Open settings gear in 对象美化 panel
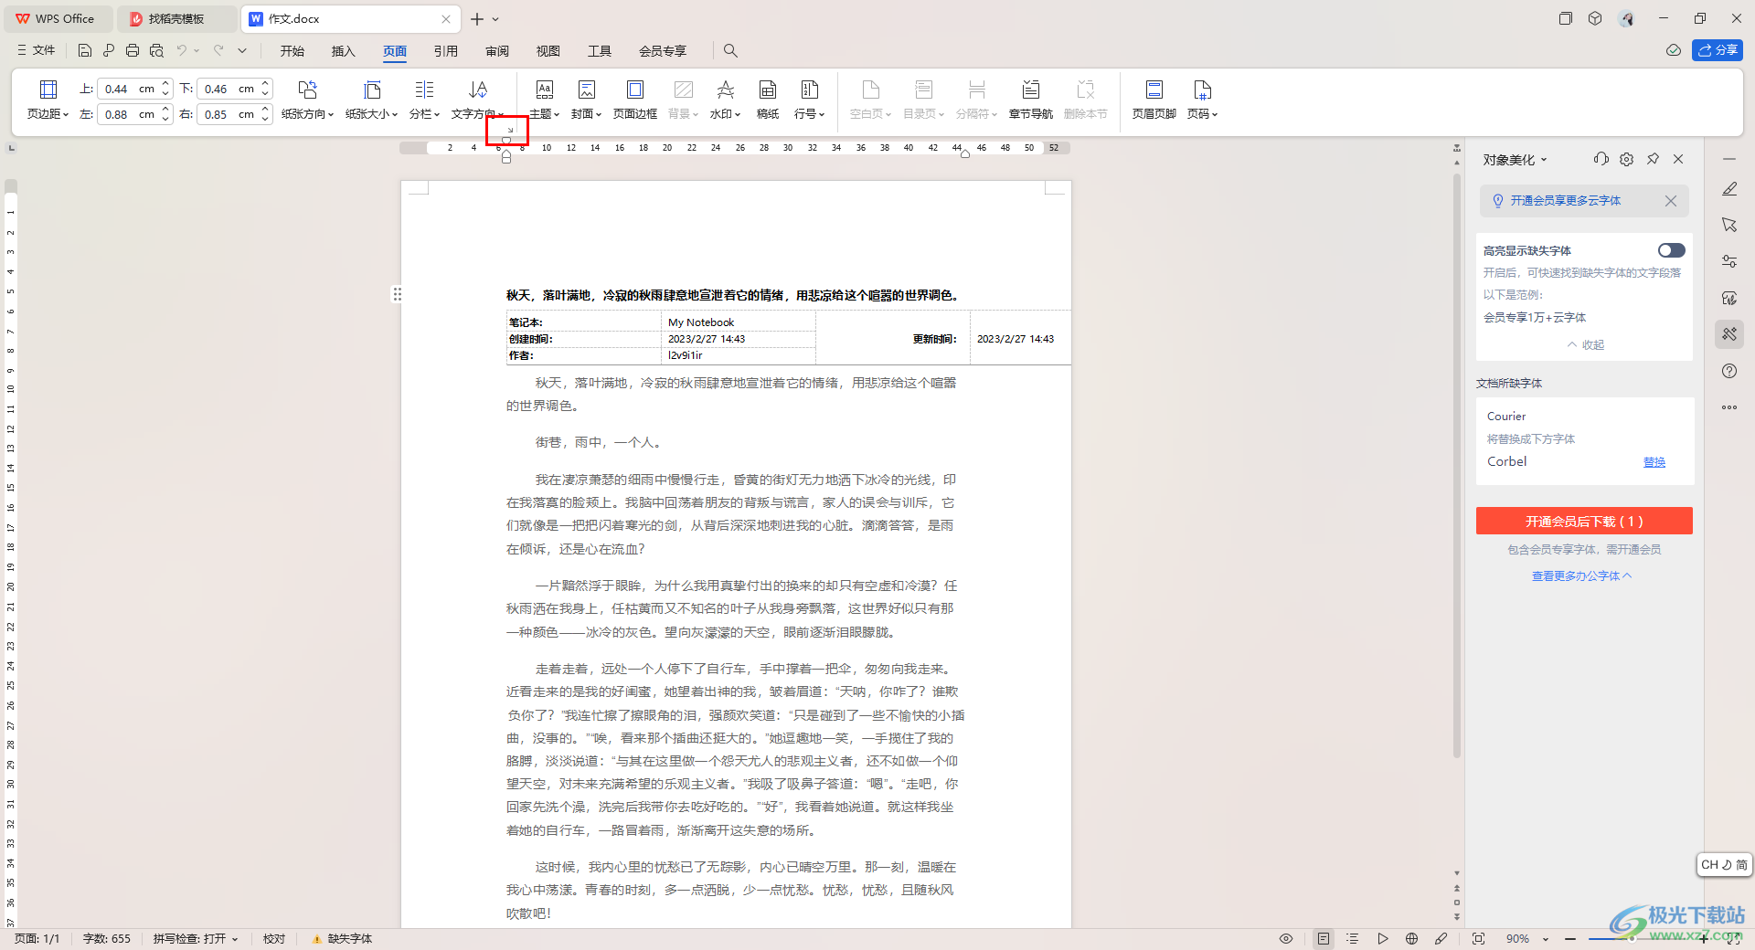The width and height of the screenshot is (1755, 950). (1626, 159)
